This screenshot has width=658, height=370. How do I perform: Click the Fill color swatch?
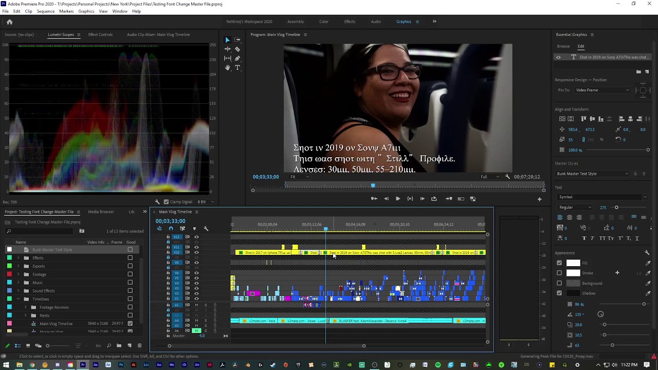point(573,263)
